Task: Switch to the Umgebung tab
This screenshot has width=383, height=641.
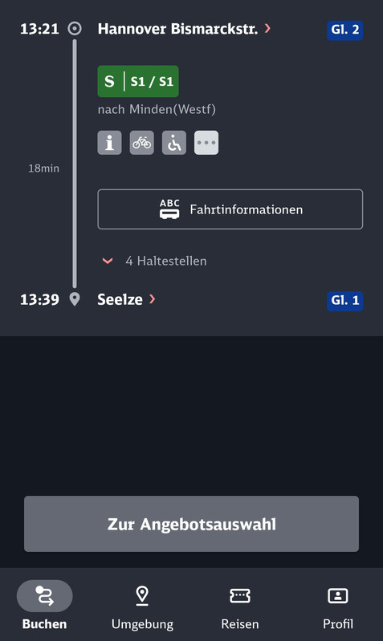Action: coord(142,606)
